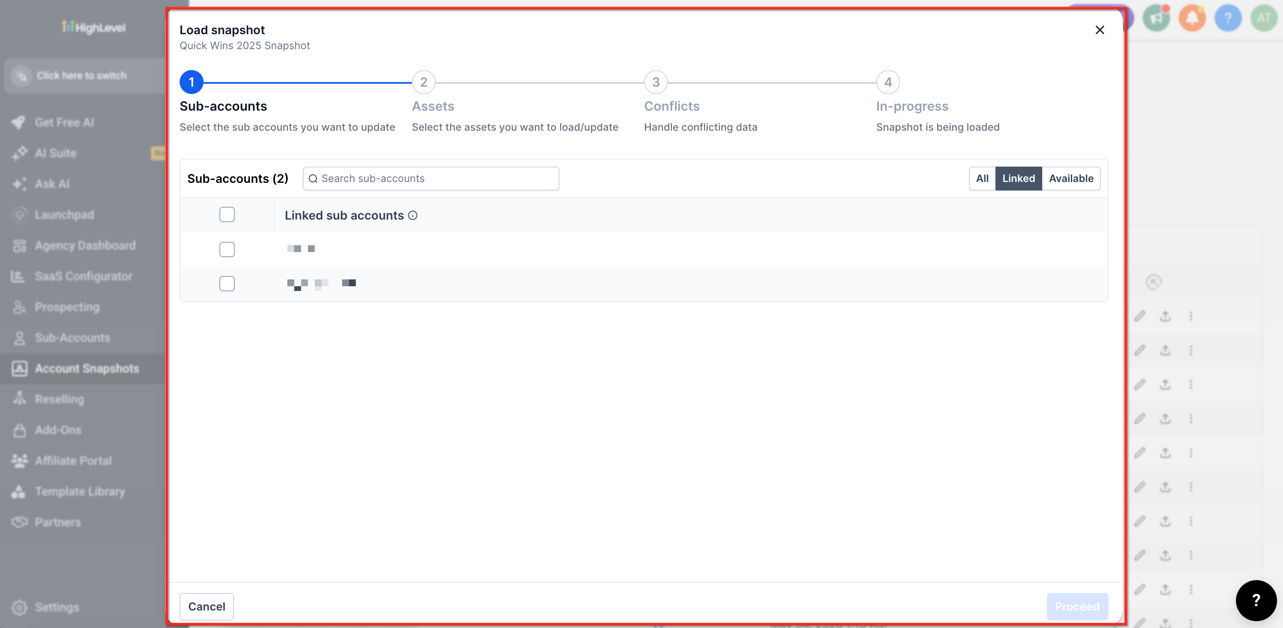Click the Sub-accounts (2) heading
The height and width of the screenshot is (628, 1283).
[x=238, y=179]
